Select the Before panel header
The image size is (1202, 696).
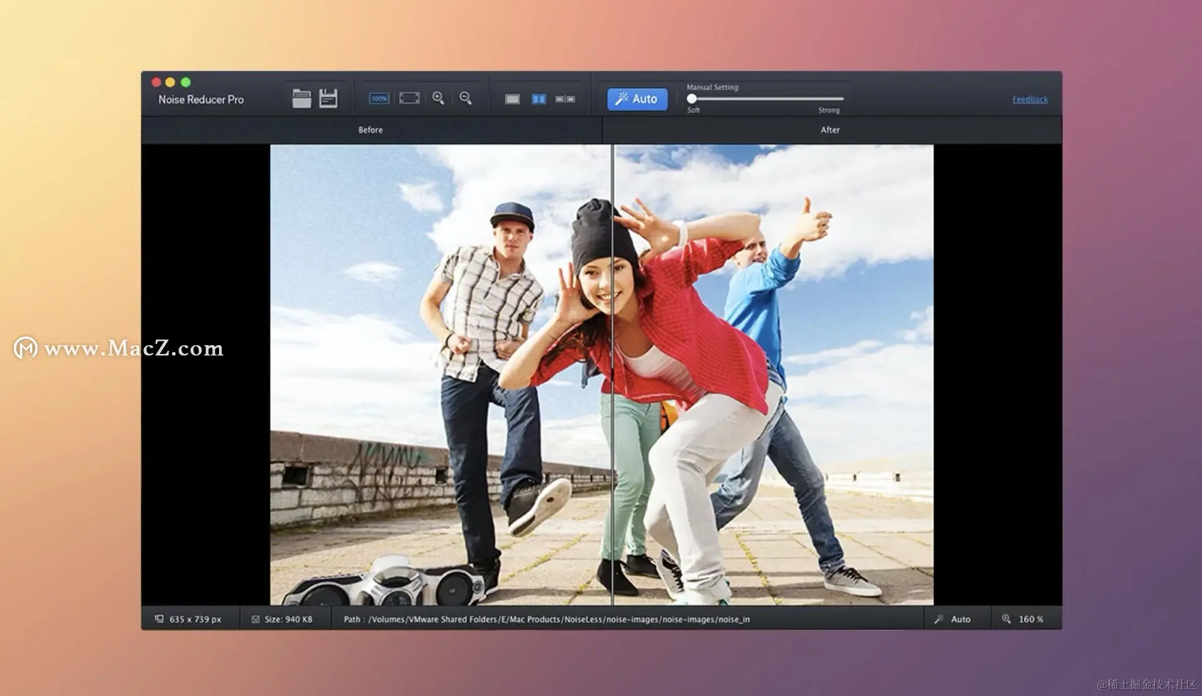coord(370,130)
